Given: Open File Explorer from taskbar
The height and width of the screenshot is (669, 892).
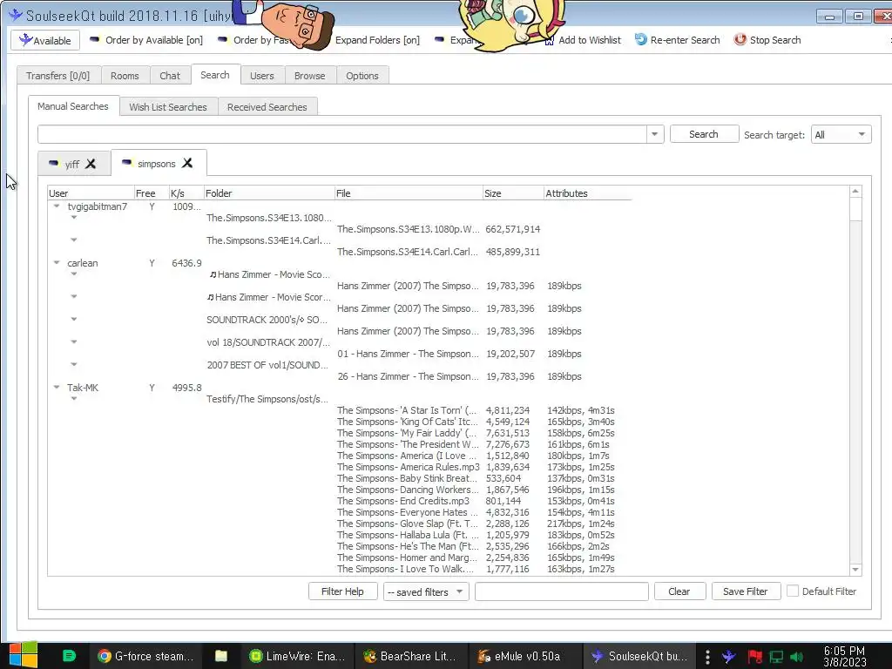Looking at the screenshot, I should 221,657.
